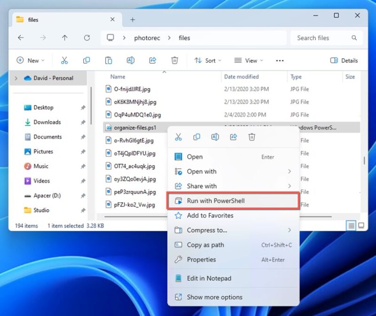Click the New button in the toolbar

(x=31, y=60)
